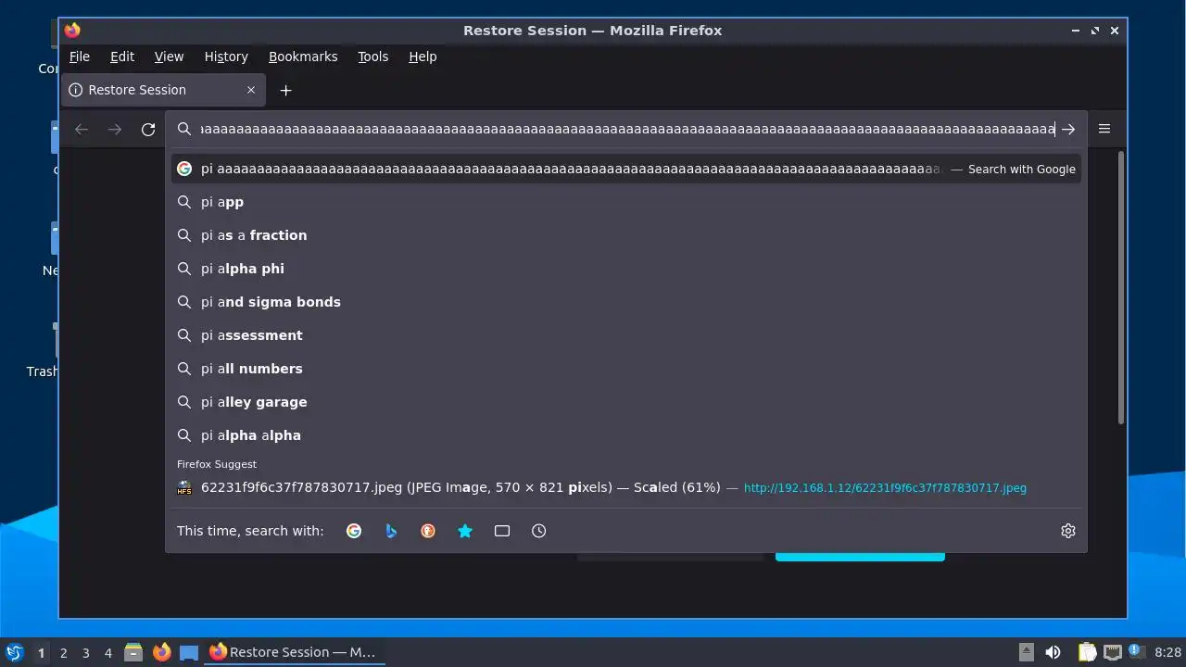Select the Restore Session tab
1186x667 pixels.
point(163,90)
